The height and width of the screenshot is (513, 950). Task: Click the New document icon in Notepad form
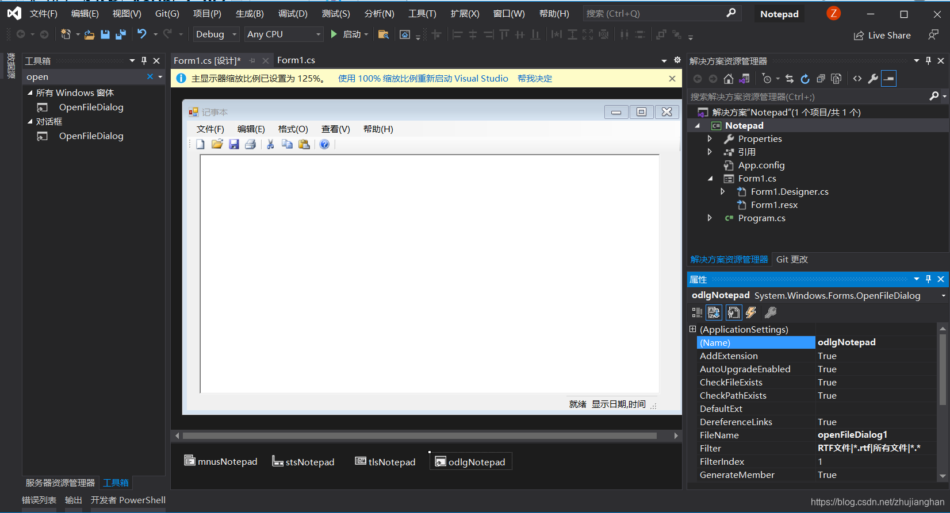point(200,144)
